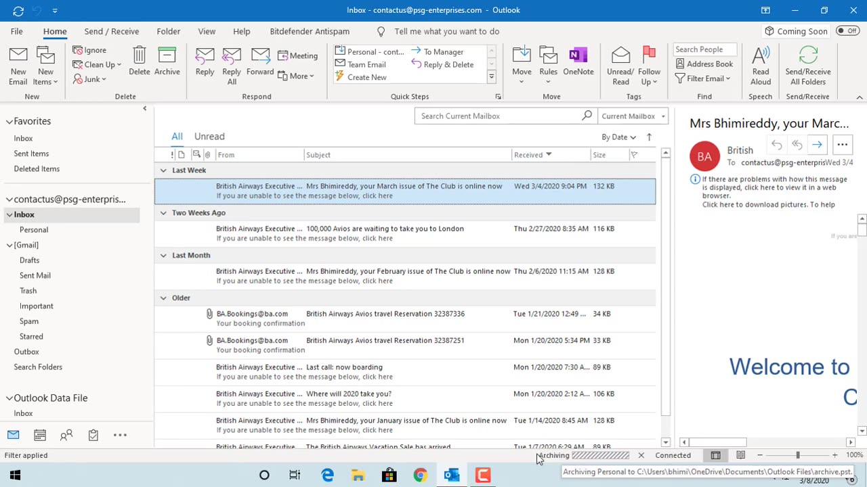Viewport: 867px width, 487px height.
Task: Click Reply & Delete quick step
Action: coord(442,64)
